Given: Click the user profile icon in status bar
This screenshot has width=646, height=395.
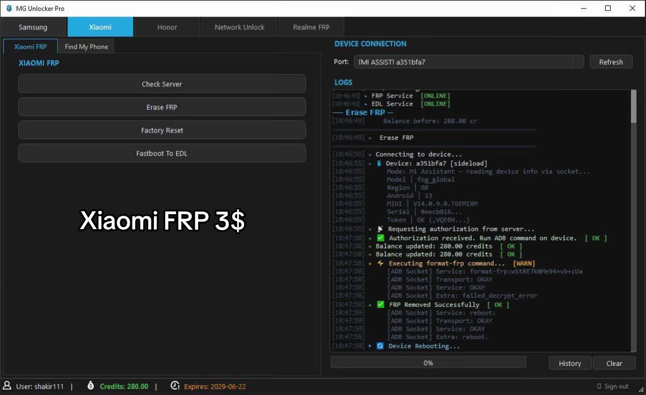Looking at the screenshot, I should point(7,386).
